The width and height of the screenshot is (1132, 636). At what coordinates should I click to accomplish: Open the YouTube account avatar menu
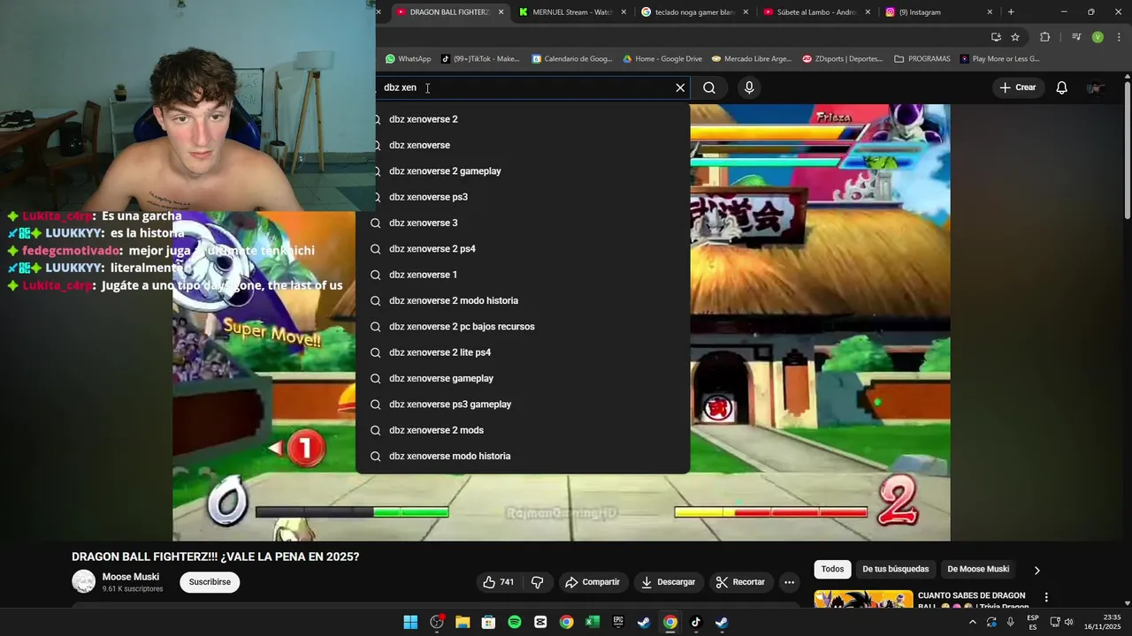[1096, 87]
